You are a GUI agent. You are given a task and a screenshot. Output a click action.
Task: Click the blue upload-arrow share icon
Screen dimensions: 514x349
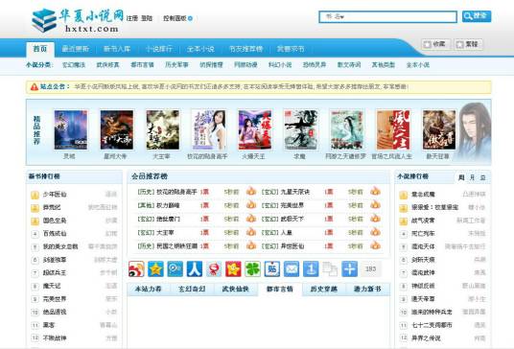pyautogui.click(x=311, y=269)
